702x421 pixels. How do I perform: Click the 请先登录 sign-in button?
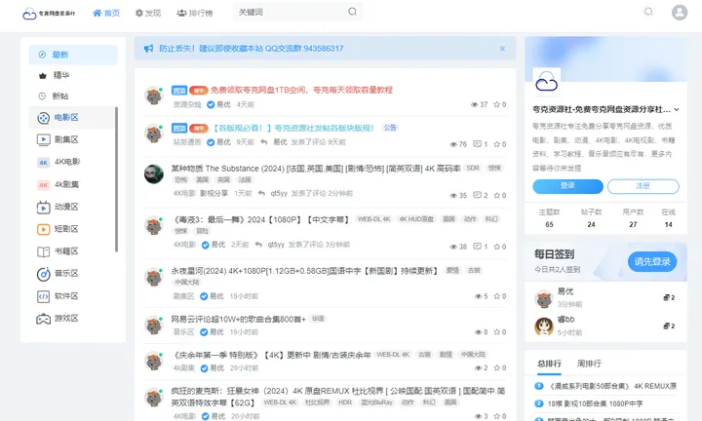click(x=652, y=262)
